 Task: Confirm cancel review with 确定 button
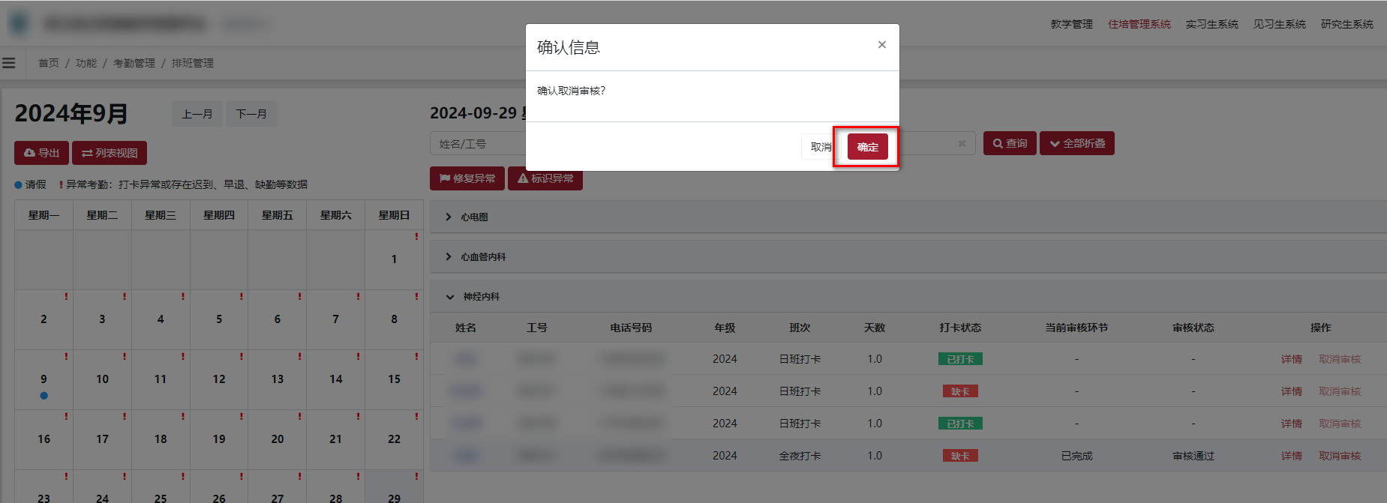coord(867,147)
